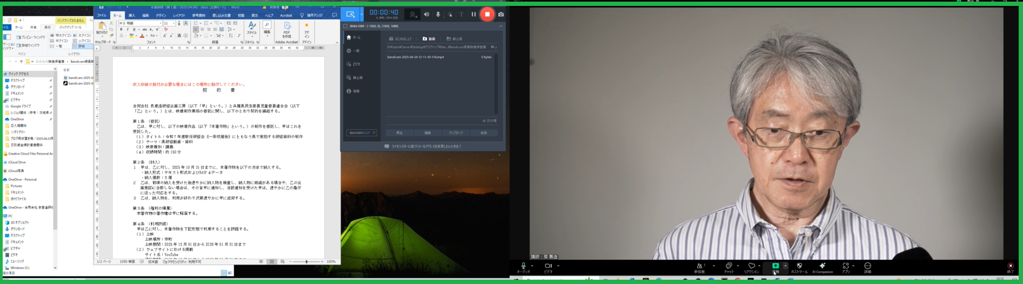Toggle Bandicam 3840x1089 region checkbox
This screenshot has width=1023, height=284.
(x=345, y=26)
